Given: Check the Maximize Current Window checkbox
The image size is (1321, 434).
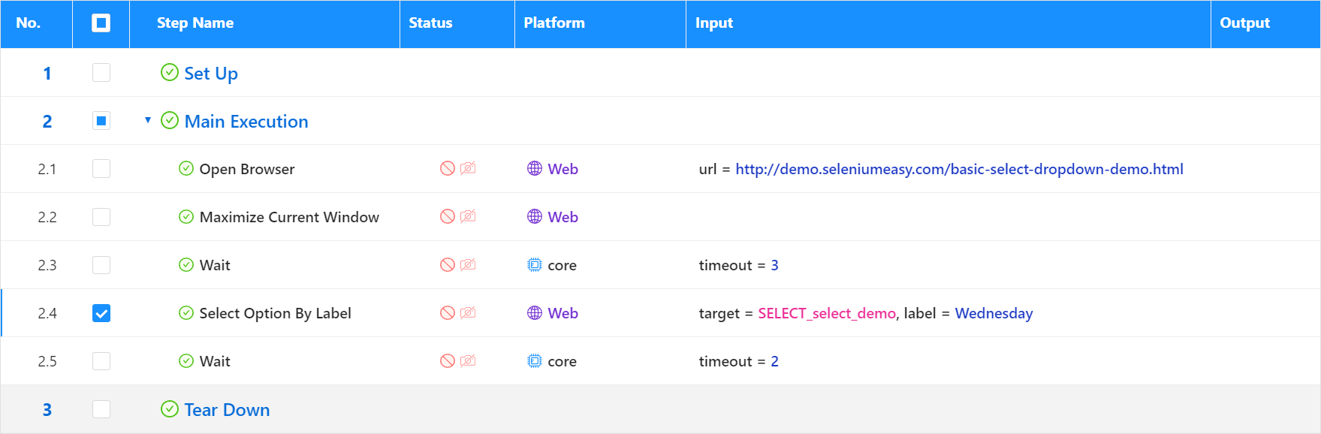Looking at the screenshot, I should 101,216.
